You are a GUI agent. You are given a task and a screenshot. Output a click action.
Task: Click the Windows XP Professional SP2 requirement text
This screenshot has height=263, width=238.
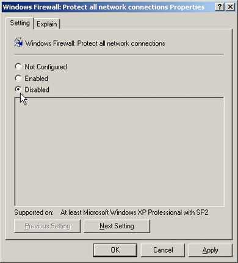[134, 212]
